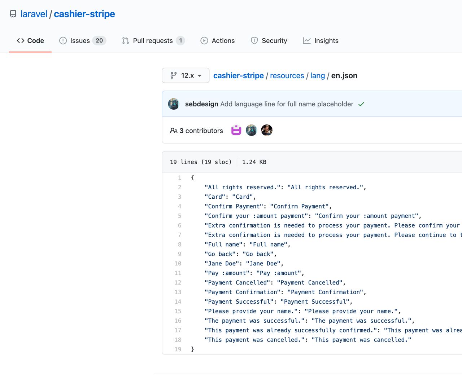Go to the Actions tab
This screenshot has height=379, width=462.
pyautogui.click(x=218, y=41)
